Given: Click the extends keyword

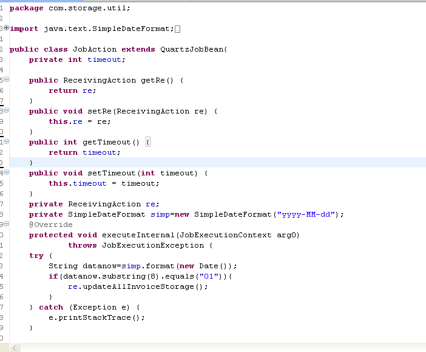Looking at the screenshot, I should [138, 50].
